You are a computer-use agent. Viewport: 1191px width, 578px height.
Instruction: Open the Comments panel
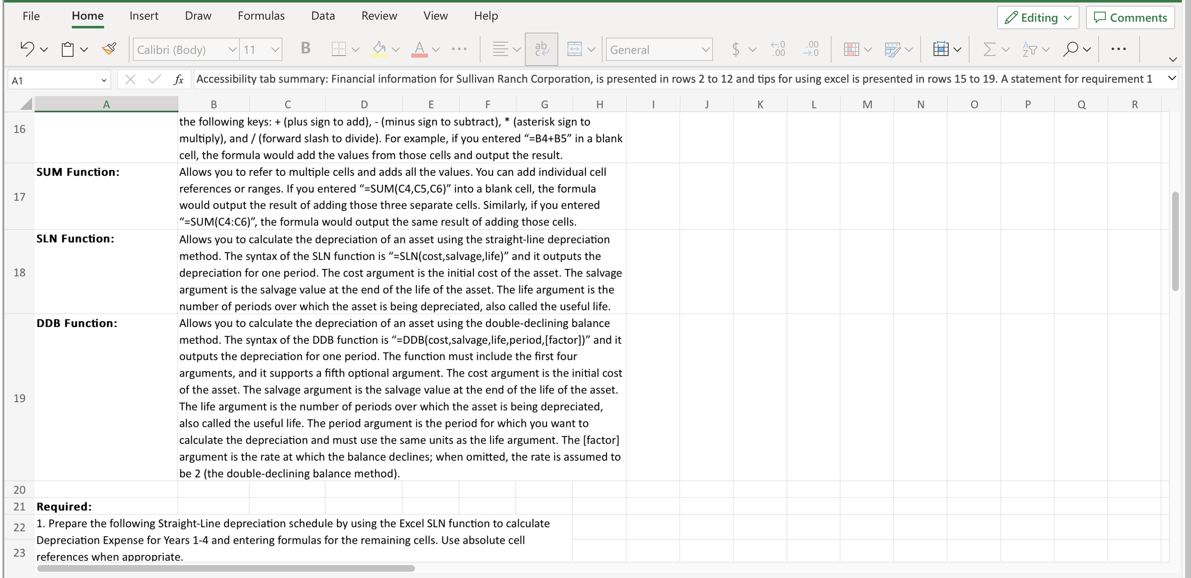[x=1130, y=18]
